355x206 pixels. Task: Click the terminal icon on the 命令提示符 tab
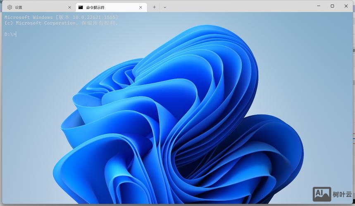pyautogui.click(x=81, y=7)
